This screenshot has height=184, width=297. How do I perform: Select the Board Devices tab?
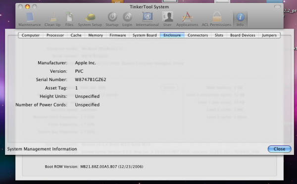[x=243, y=35]
